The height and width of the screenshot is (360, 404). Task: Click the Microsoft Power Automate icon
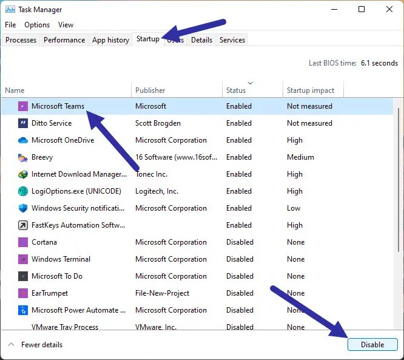point(23,310)
